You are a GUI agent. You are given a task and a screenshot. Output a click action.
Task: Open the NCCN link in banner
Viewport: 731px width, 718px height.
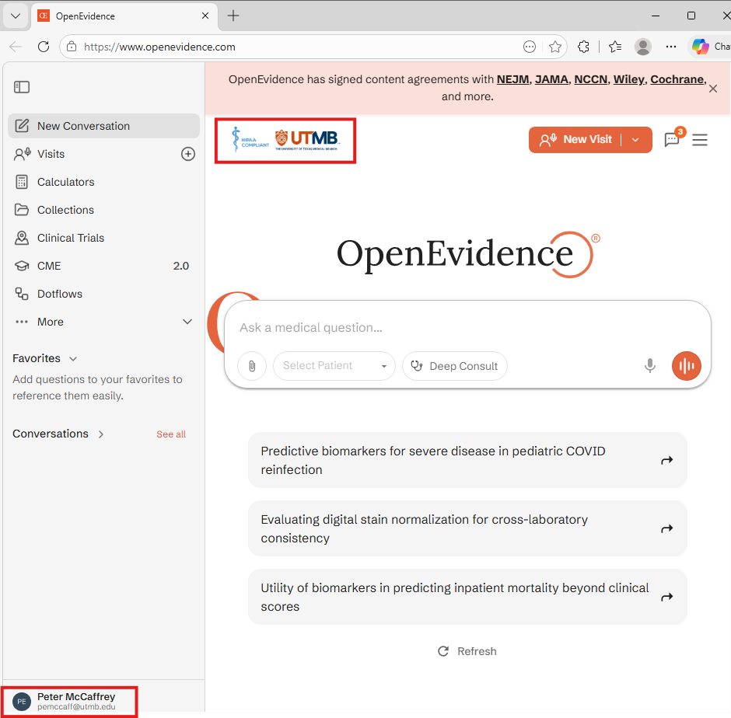tap(591, 79)
